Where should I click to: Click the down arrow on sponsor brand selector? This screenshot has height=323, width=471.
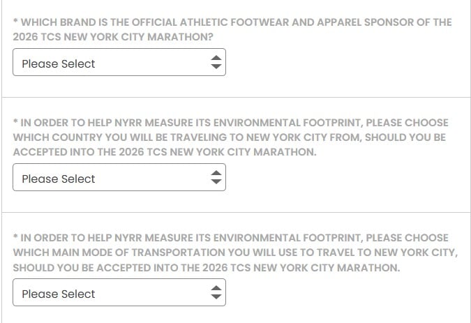coord(216,68)
